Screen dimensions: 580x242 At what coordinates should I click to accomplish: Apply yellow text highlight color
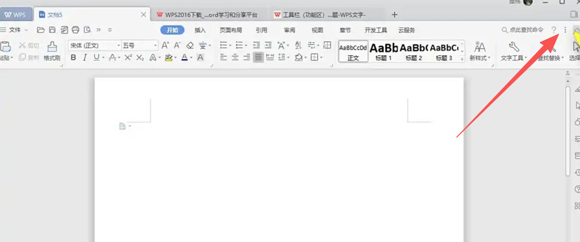[x=169, y=57]
